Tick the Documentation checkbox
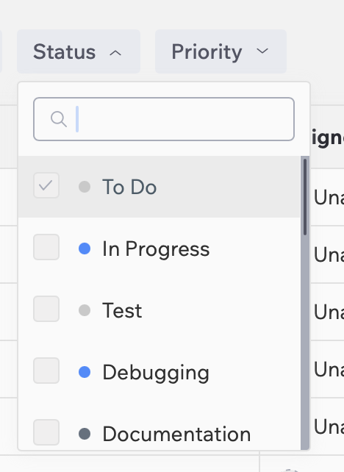Viewport: 344px width, 472px height. coord(46,432)
